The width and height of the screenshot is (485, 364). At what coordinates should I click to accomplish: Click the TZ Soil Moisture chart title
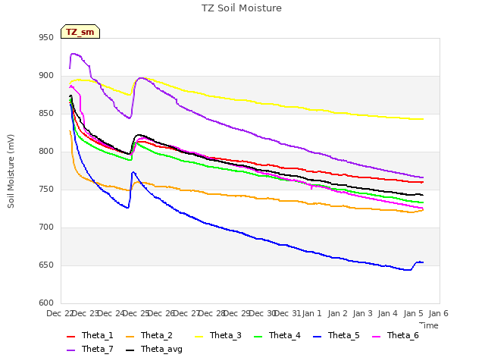242,8
